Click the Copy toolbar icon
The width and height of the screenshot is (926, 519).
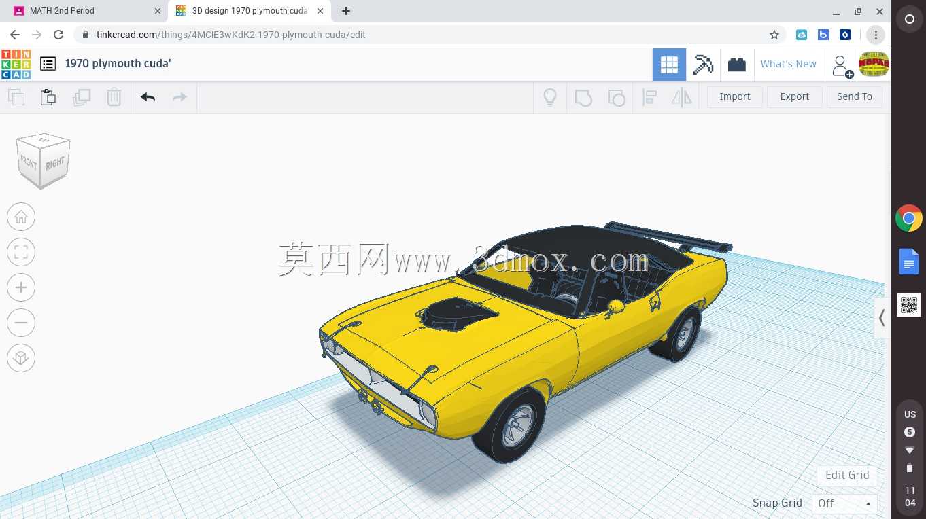[16, 97]
